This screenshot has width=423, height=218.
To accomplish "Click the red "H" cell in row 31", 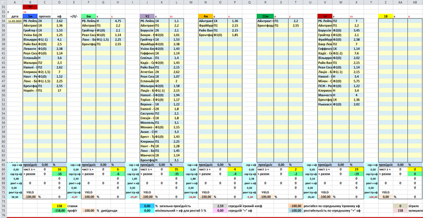I will pyautogui.click(x=30, y=7).
